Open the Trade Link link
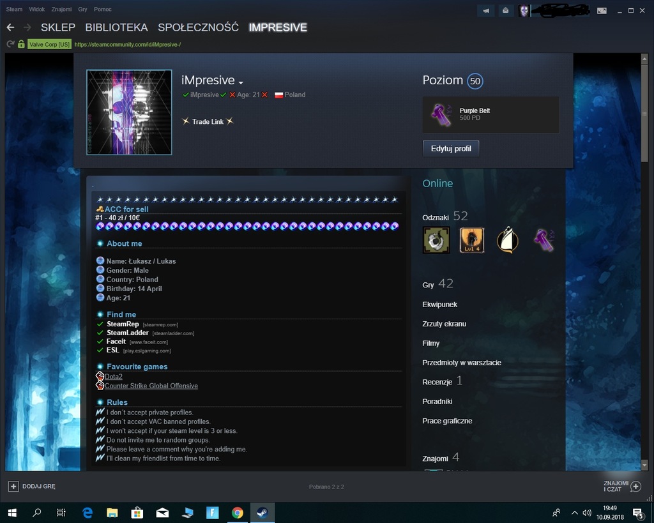 [x=208, y=121]
